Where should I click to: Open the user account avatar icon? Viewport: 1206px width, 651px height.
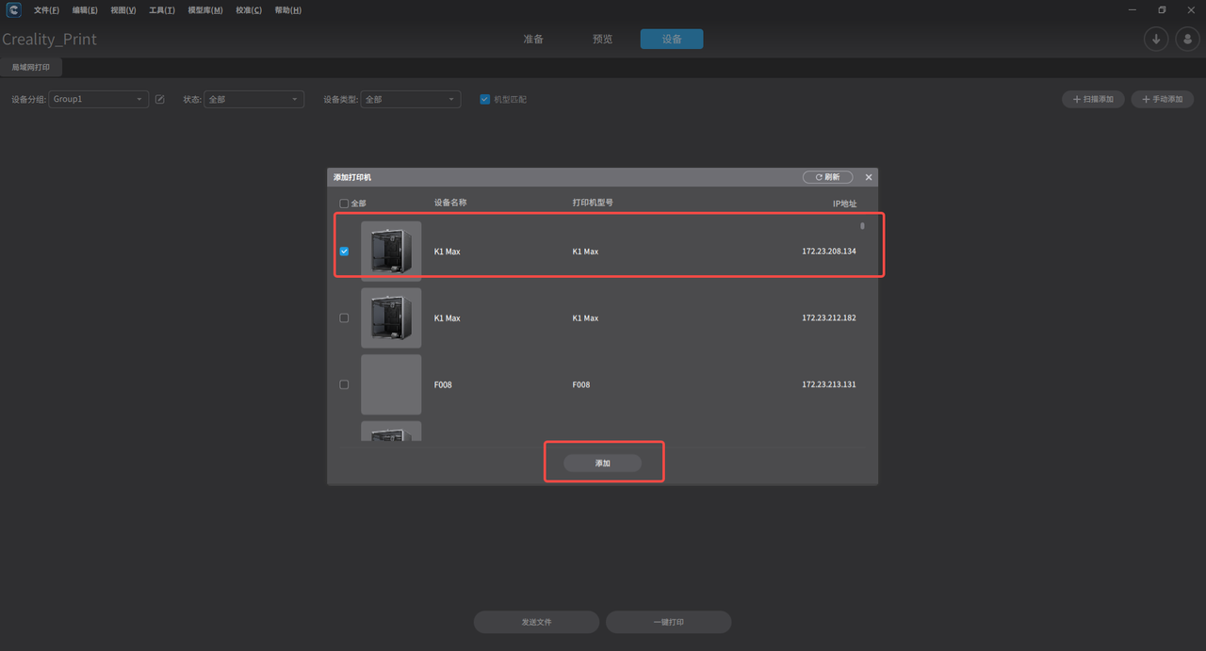(x=1187, y=39)
